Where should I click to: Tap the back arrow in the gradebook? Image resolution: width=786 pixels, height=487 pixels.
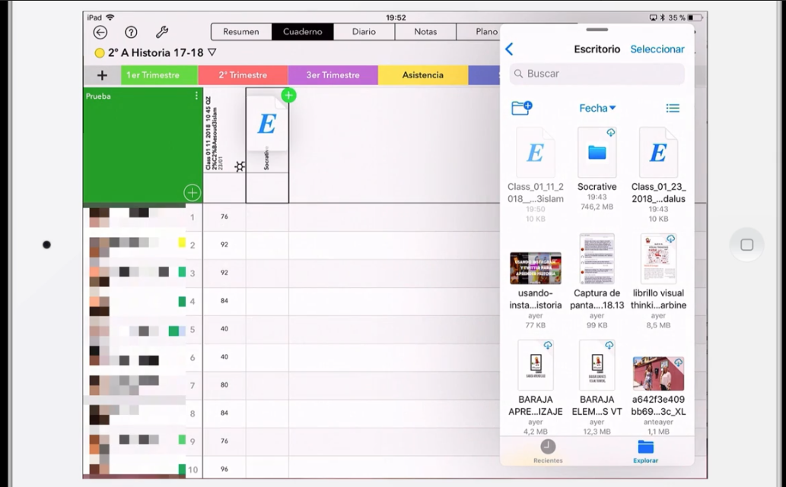100,32
